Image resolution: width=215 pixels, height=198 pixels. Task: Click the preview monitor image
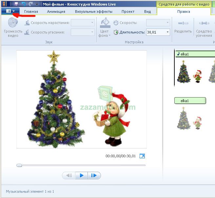coord(82,99)
